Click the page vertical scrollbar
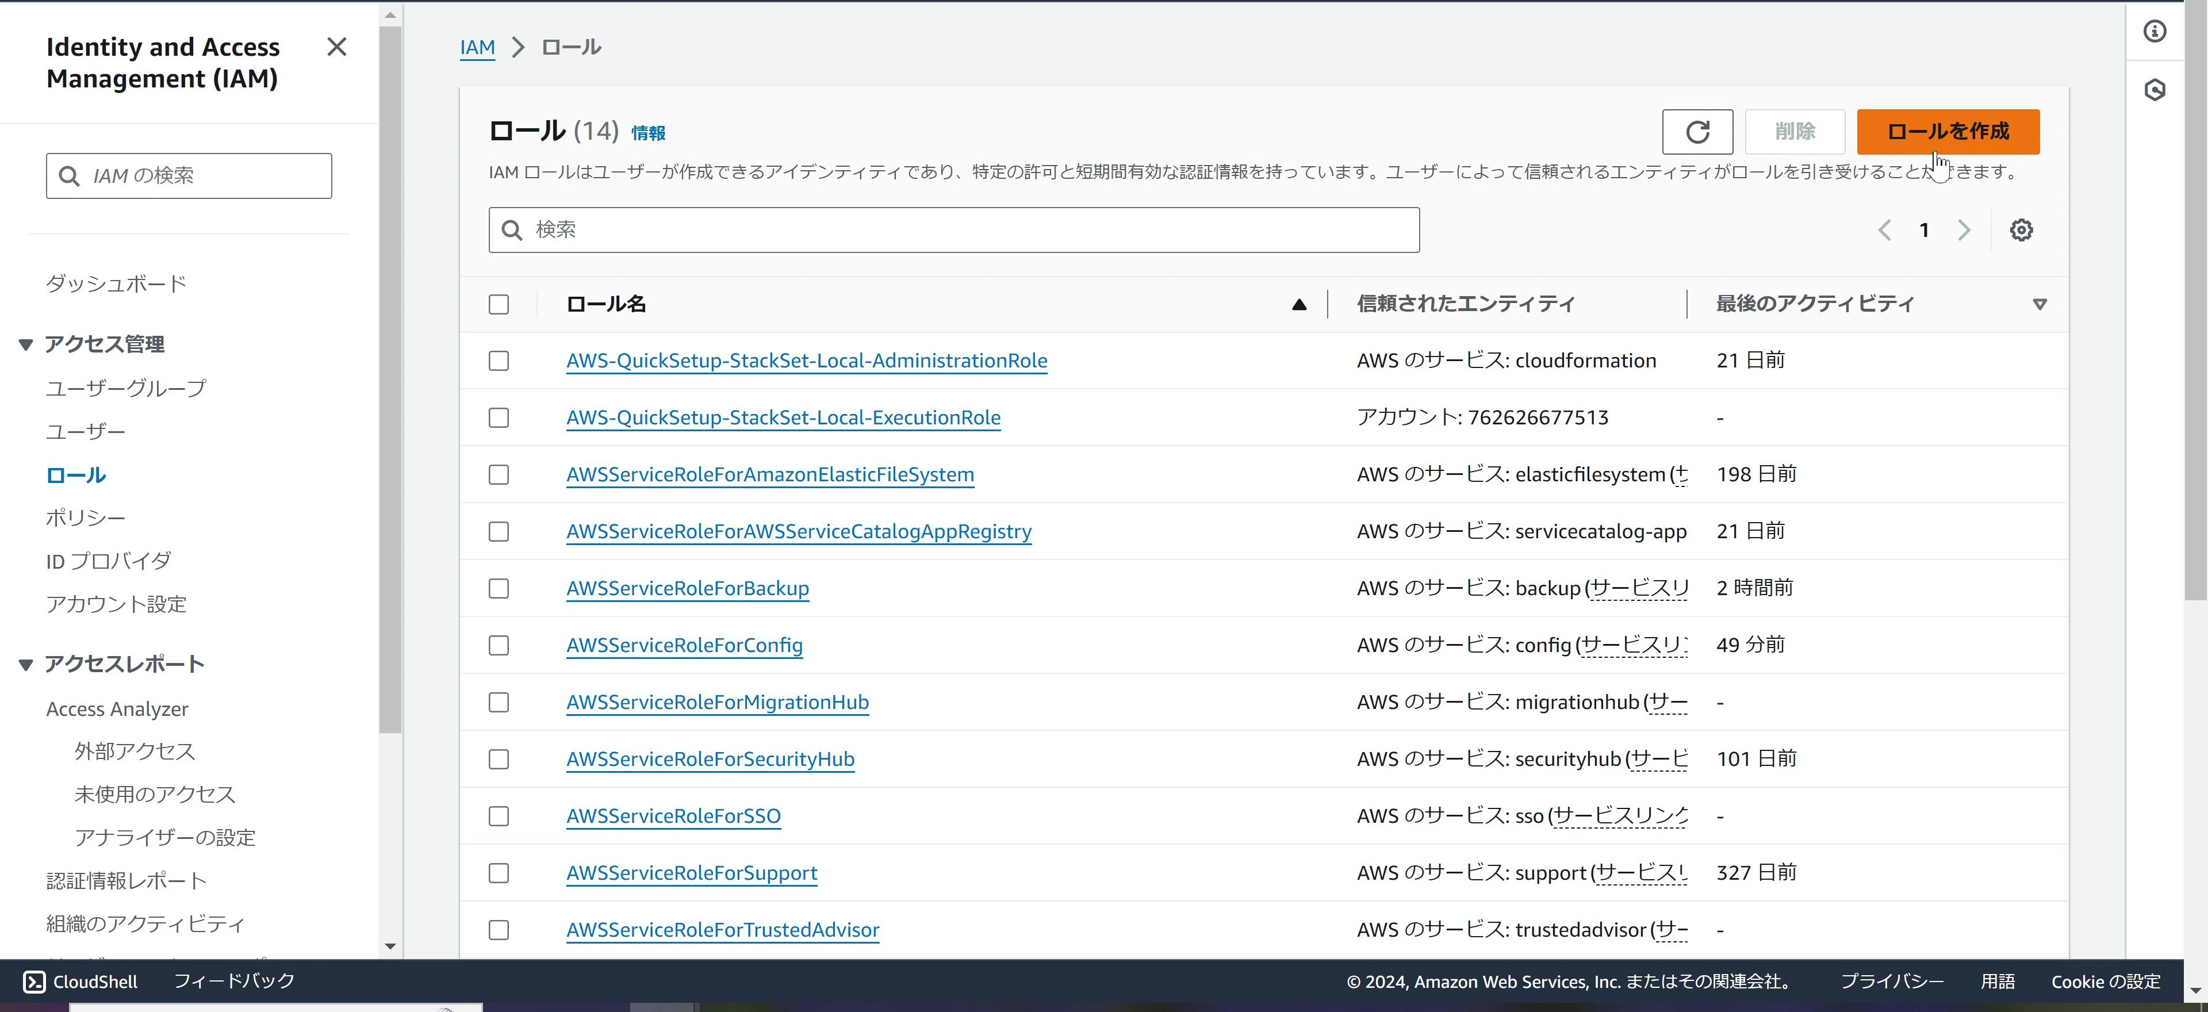Viewport: 2208px width, 1012px height. (x=2195, y=300)
